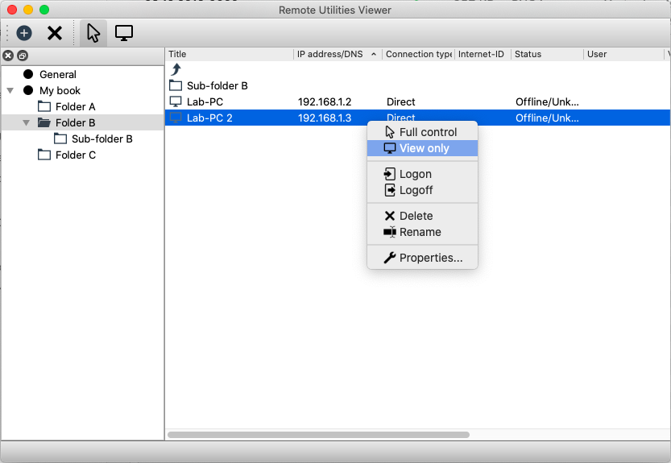Click the up-arrow parent folder icon

click(x=176, y=70)
